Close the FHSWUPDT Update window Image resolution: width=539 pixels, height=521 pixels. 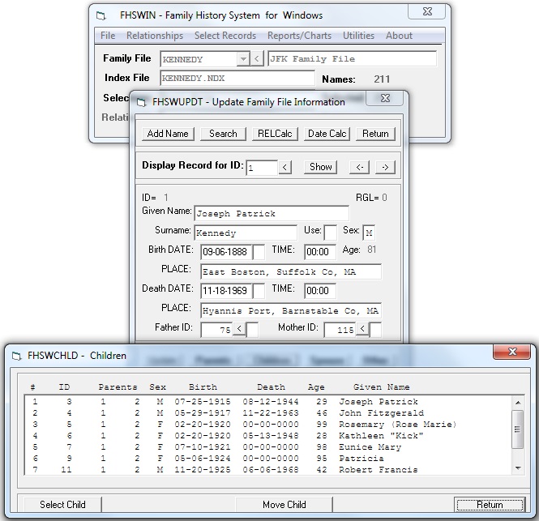[x=385, y=98]
